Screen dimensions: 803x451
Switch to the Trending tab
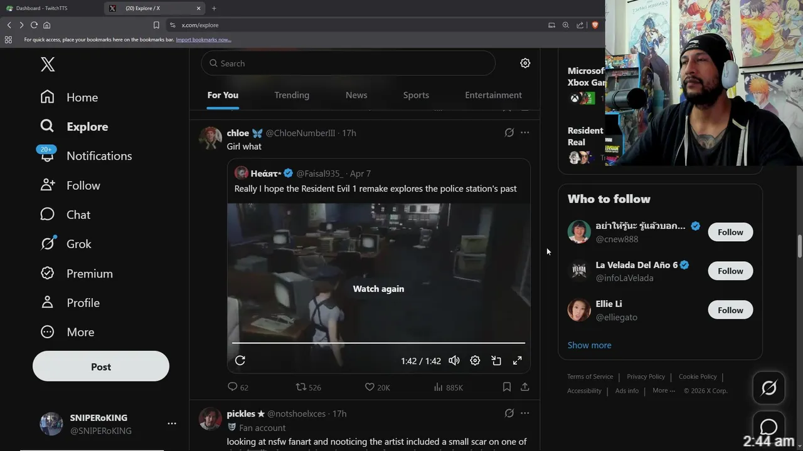[292, 95]
